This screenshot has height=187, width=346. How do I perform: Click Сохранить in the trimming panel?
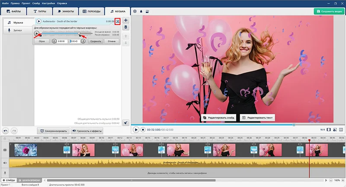[96, 41]
